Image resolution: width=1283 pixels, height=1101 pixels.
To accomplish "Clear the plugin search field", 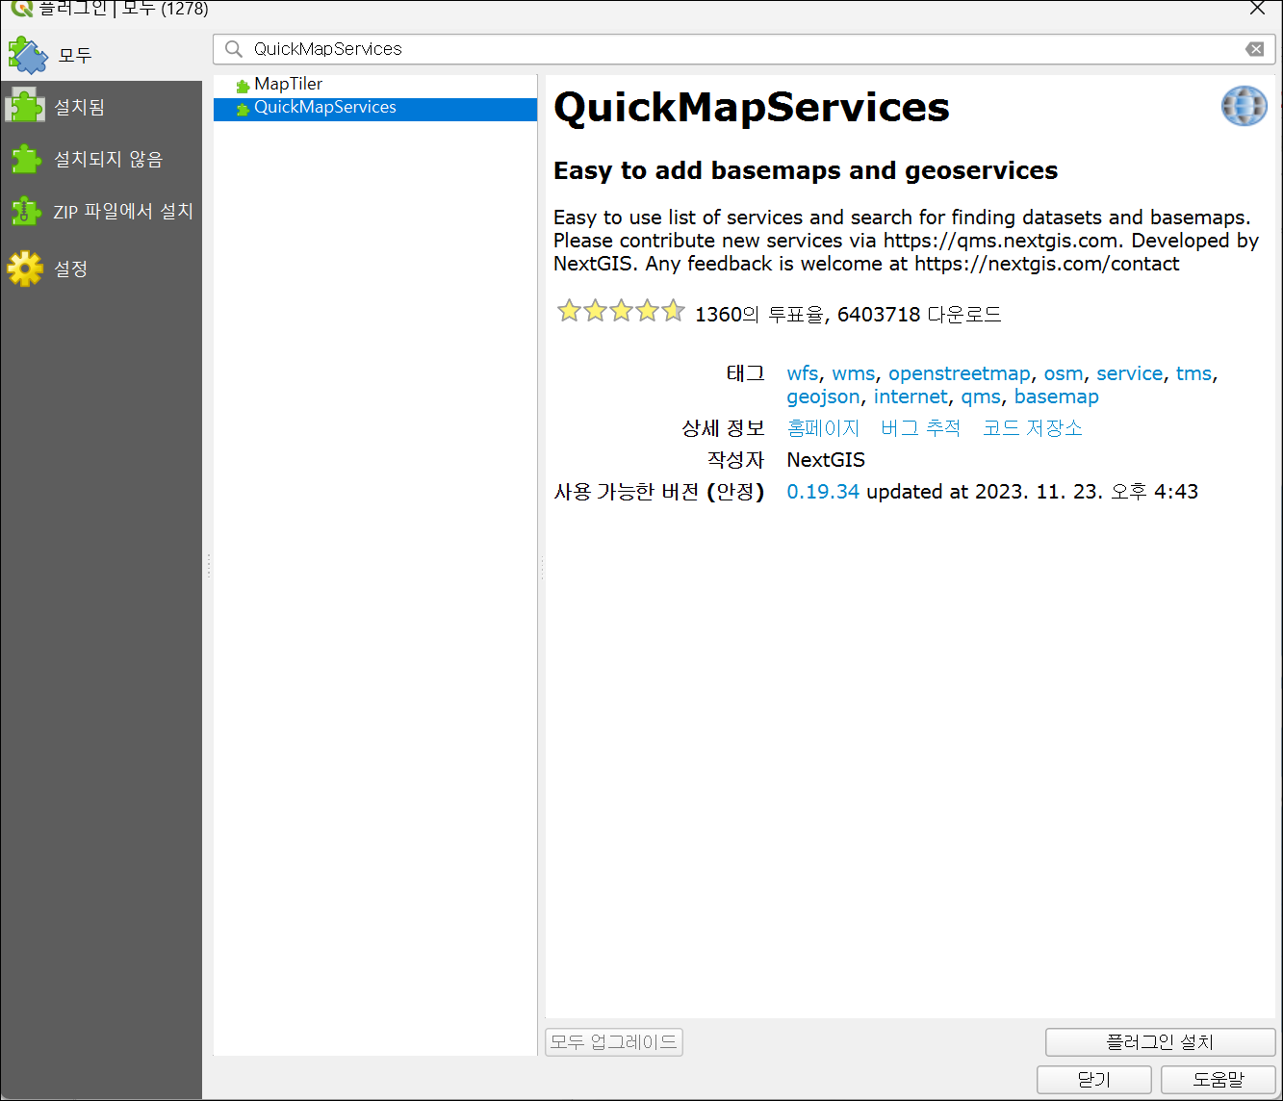I will coord(1254,49).
